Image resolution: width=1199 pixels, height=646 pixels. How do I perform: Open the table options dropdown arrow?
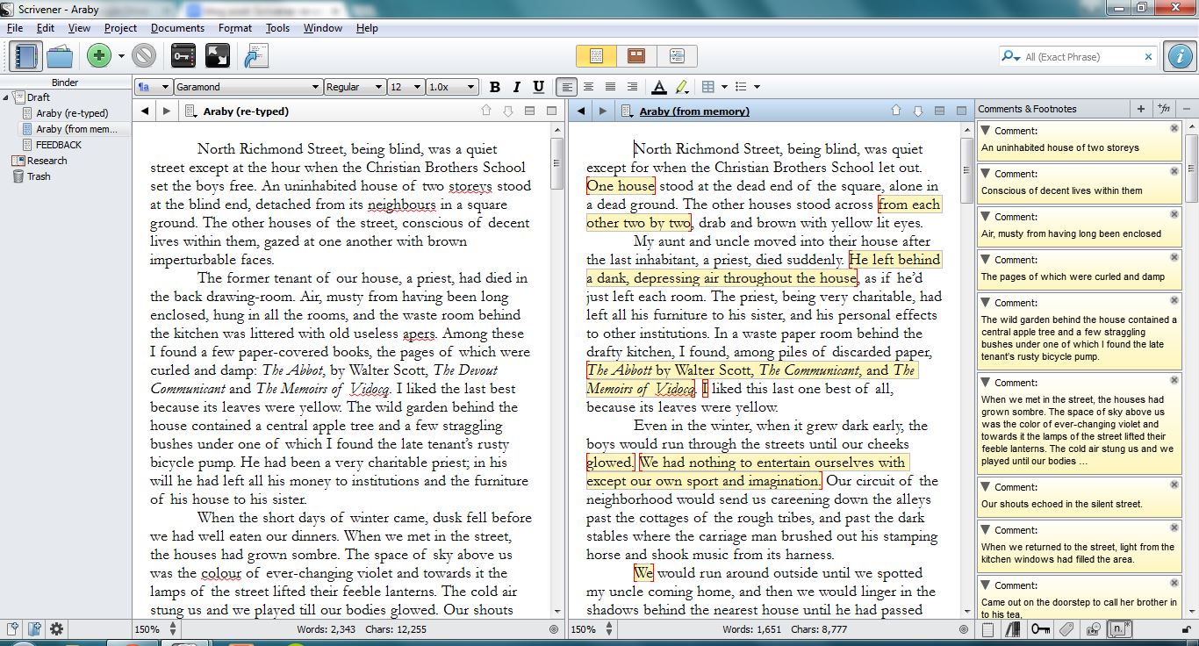pyautogui.click(x=724, y=87)
